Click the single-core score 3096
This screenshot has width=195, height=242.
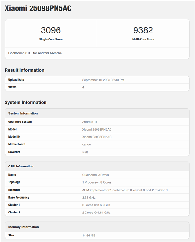click(x=51, y=30)
